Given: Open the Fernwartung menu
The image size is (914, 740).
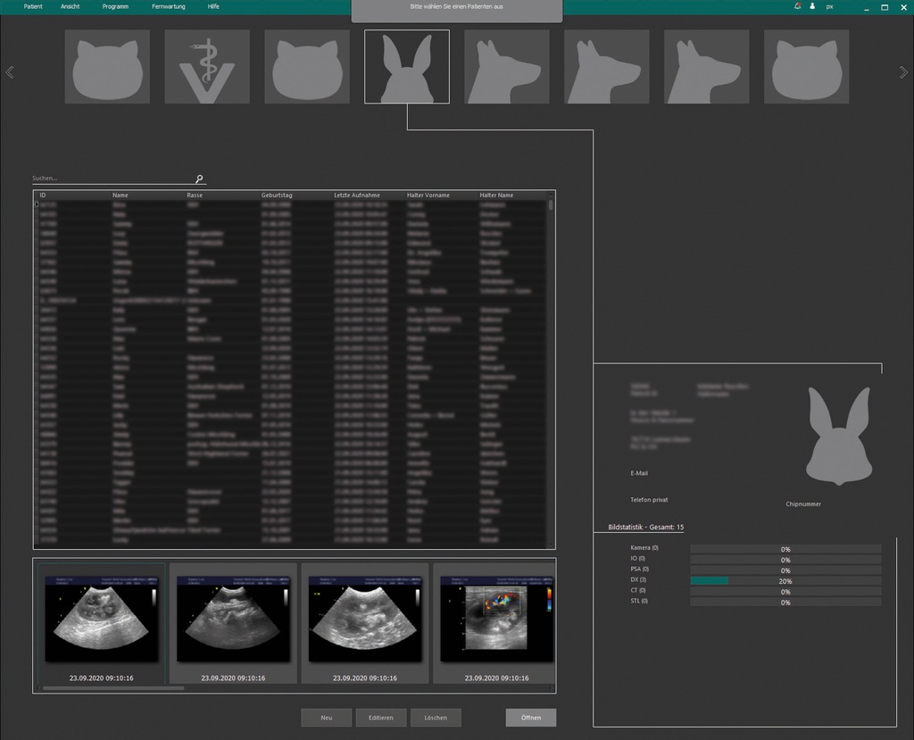Looking at the screenshot, I should click(169, 6).
